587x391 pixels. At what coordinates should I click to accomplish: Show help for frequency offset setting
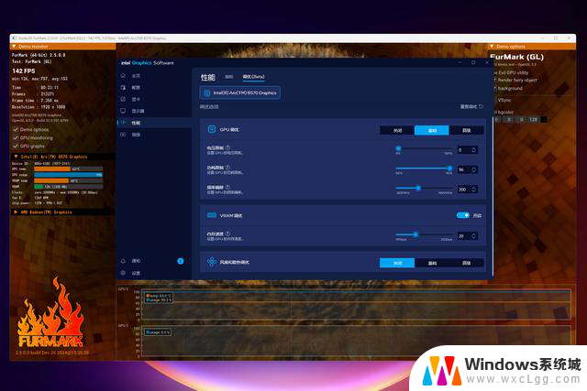[227, 187]
